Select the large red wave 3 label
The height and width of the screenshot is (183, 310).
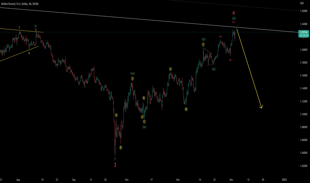point(115,165)
